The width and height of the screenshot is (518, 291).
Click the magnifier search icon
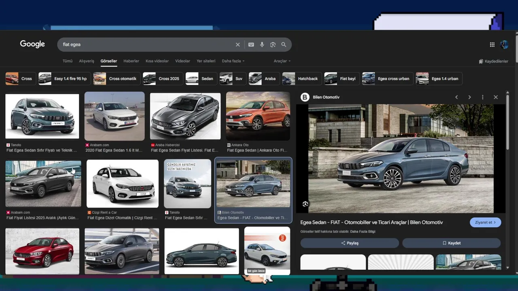tap(284, 44)
